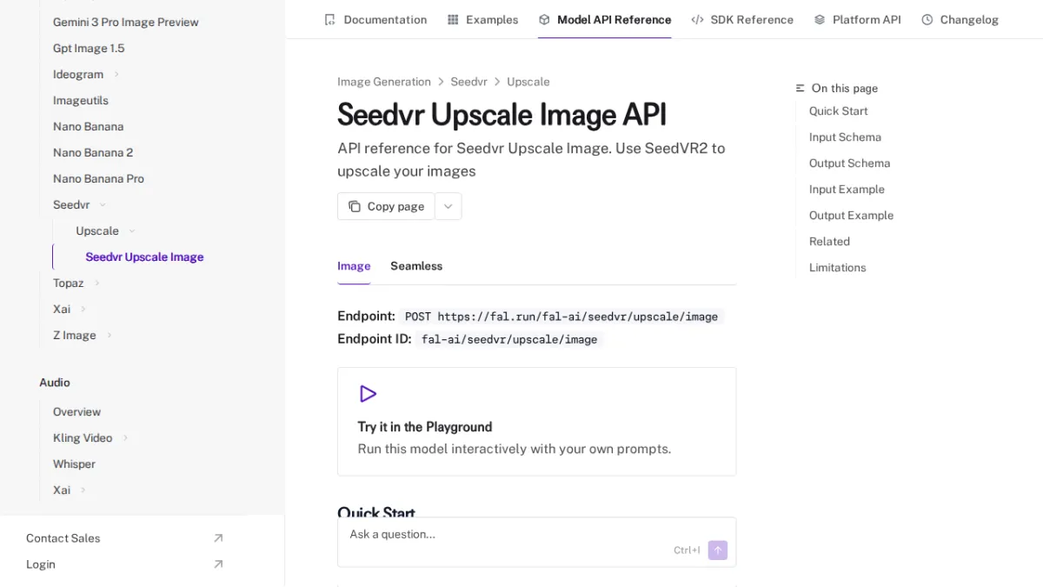Collapse the Seedvr sidebar group chevron
This screenshot has height=587, width=1043.
click(x=103, y=205)
